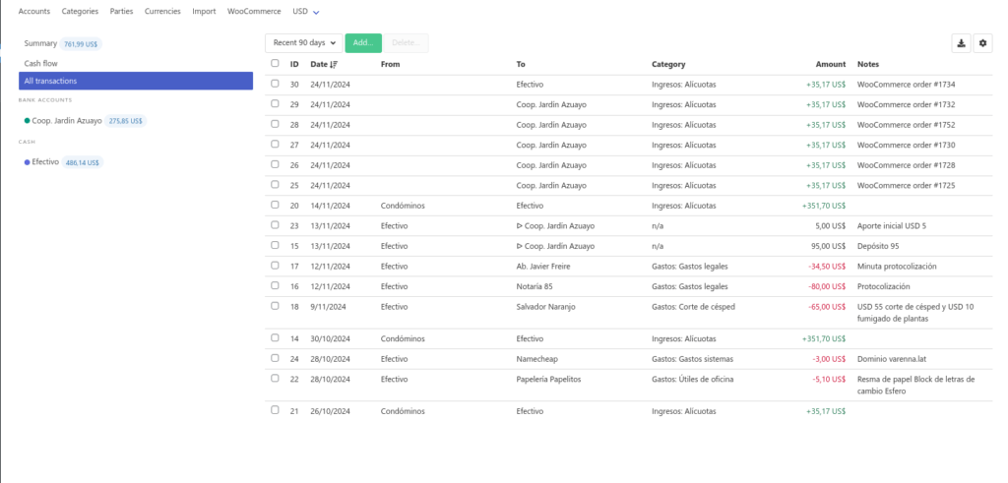Open Cash flow in the sidebar
1008x483 pixels.
coord(41,63)
